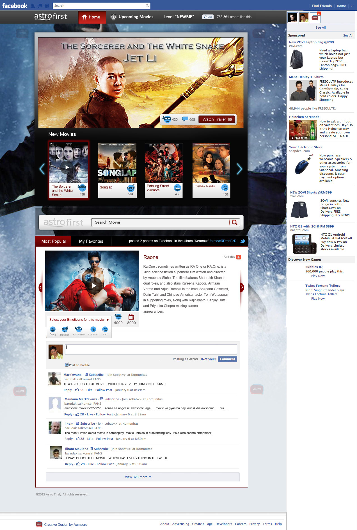Click the Add this plus icon
357x530 pixels.
[239, 257]
